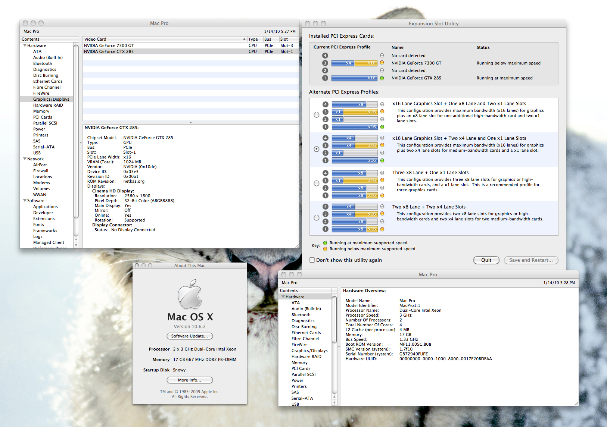The height and width of the screenshot is (427, 607).
Task: Sort by the Bus column header
Action: coord(271,39)
